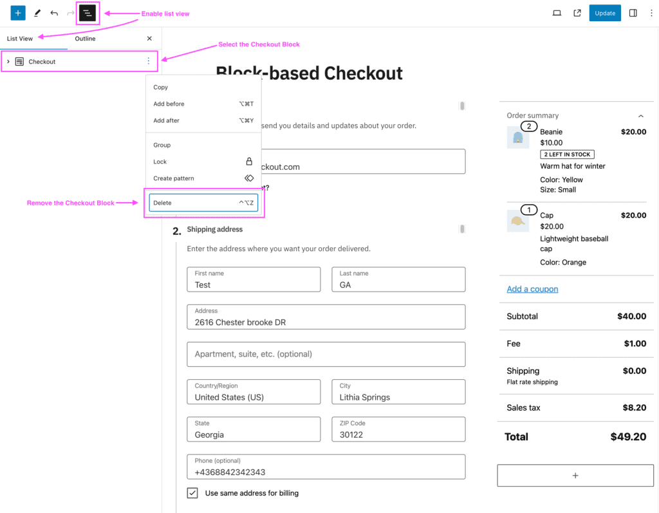The image size is (659, 513).
Task: Collapse the Order summary section
Action: tap(641, 115)
